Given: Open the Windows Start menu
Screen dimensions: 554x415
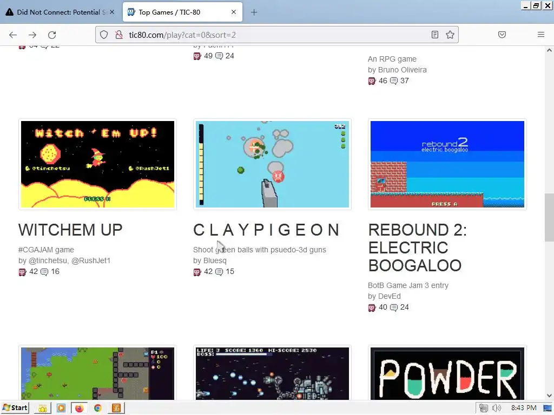Looking at the screenshot, I should click(x=15, y=408).
